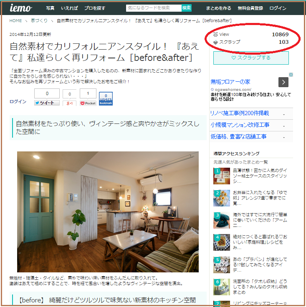Go to 家づくり breadcrumb link
The width and height of the screenshot is (306, 307).
39,20
